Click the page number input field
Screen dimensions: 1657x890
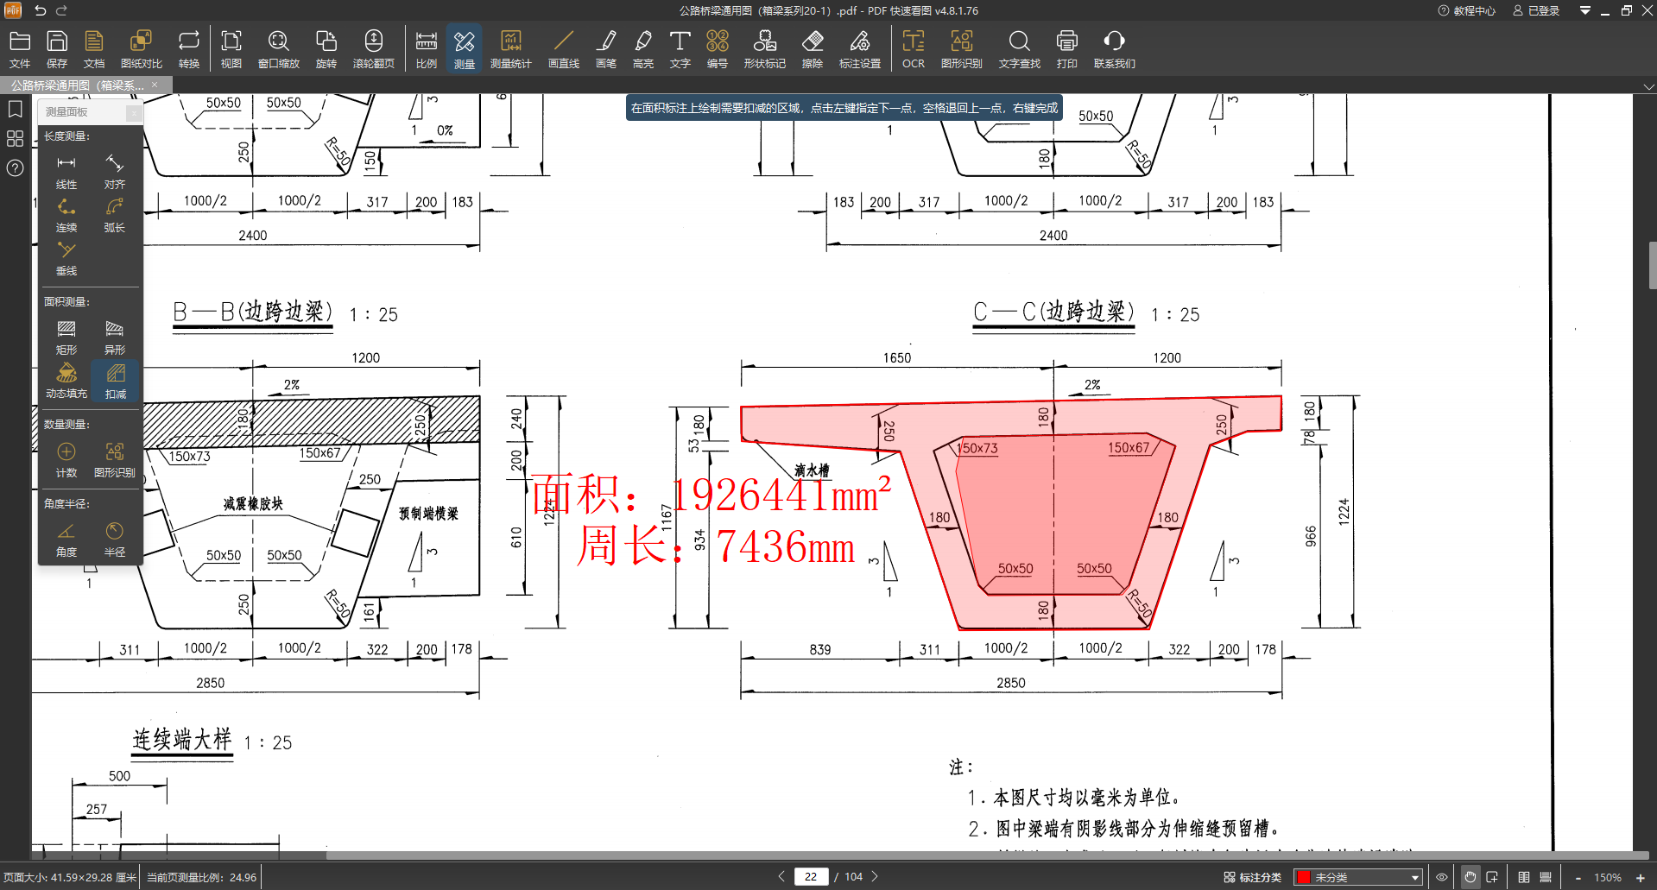[810, 876]
